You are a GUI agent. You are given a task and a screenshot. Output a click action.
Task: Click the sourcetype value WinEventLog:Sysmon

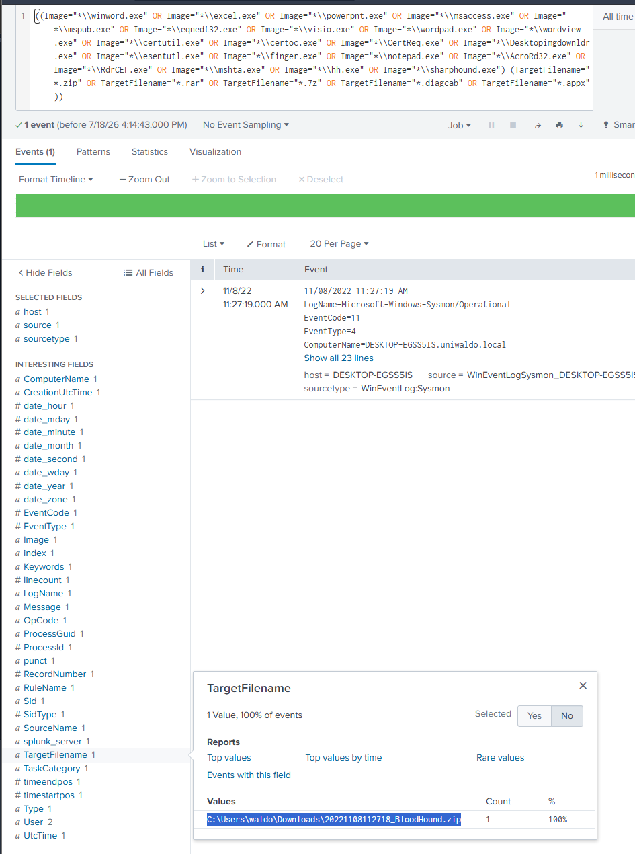point(405,388)
